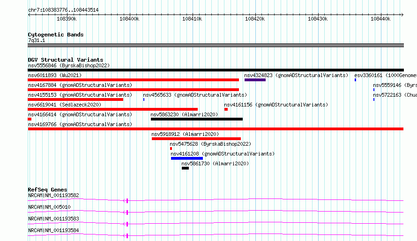Click the small red nsv4166414 bar
The image size is (417, 241).
click(x=30, y=119)
